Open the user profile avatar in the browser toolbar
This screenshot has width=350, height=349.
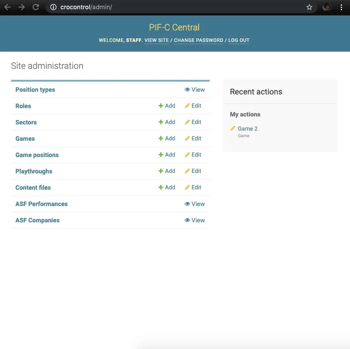tap(327, 7)
